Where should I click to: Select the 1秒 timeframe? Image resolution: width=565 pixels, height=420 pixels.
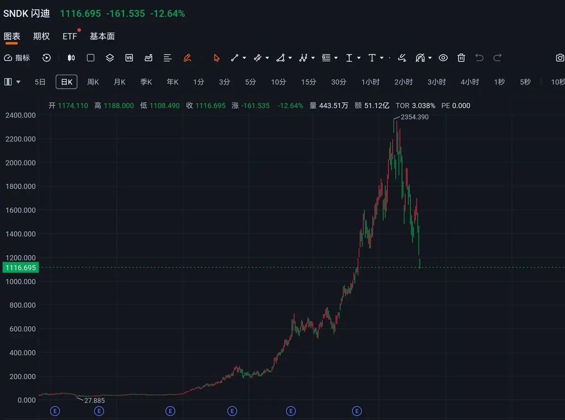[x=499, y=82]
